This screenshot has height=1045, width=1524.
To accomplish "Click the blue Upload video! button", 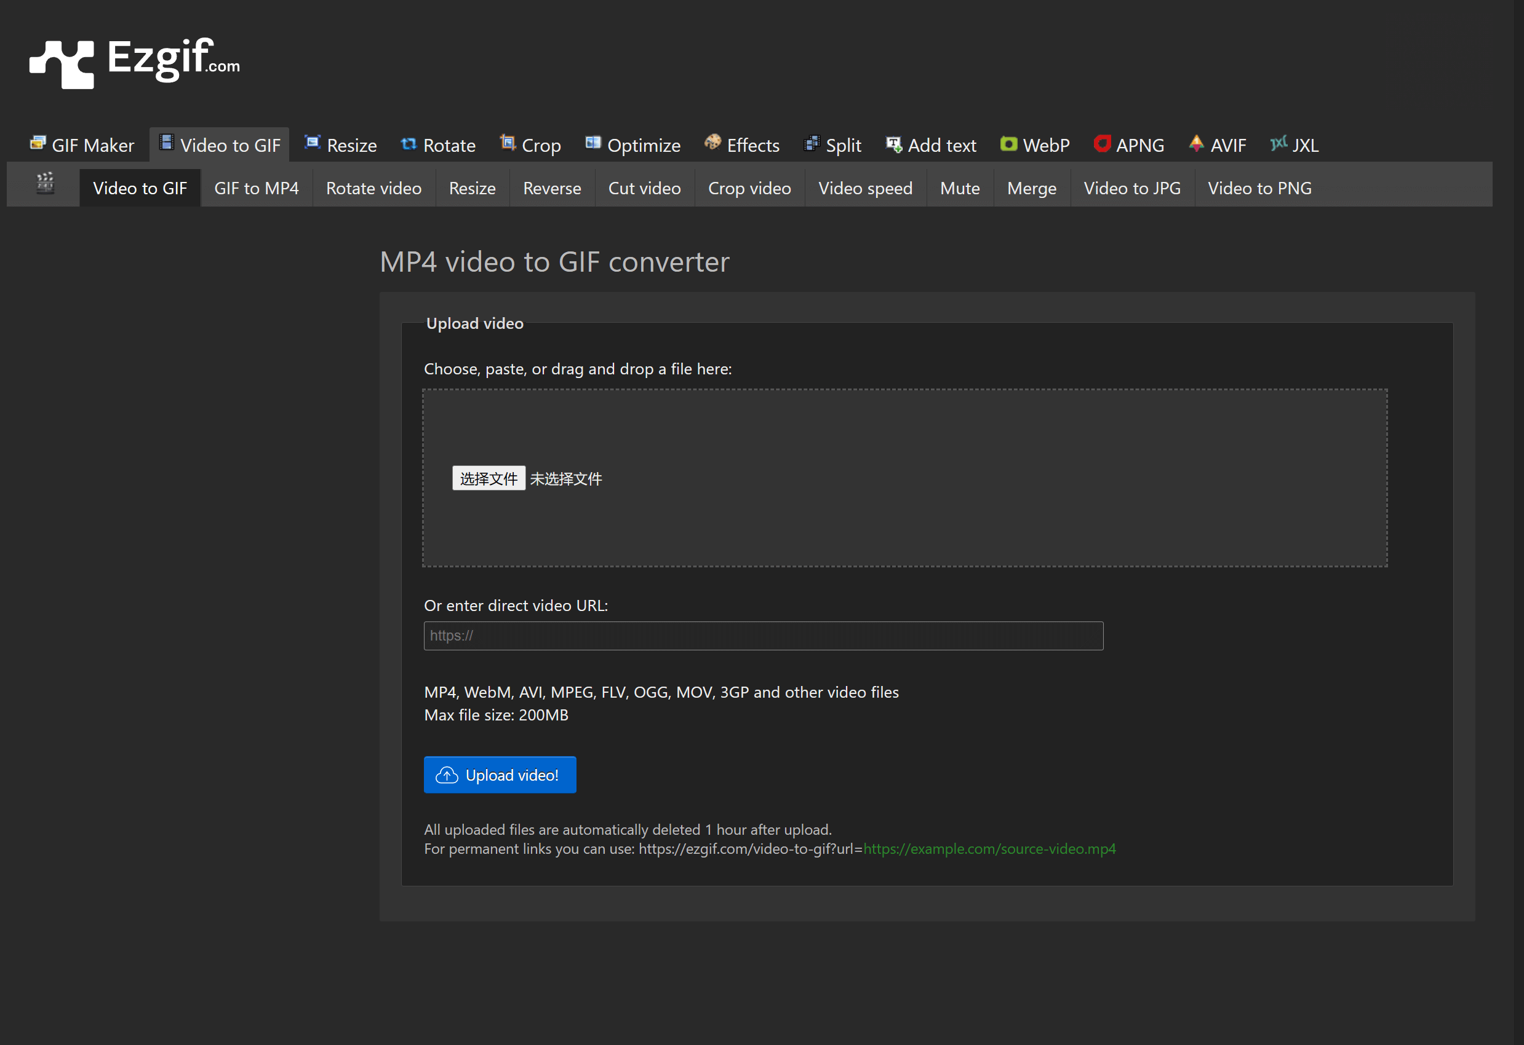I will (500, 775).
